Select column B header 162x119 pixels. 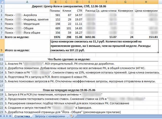tap(55, 2)
